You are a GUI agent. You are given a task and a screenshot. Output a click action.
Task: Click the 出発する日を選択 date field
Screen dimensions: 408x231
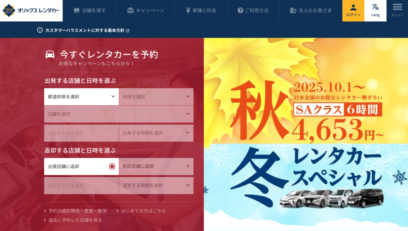pos(81,133)
